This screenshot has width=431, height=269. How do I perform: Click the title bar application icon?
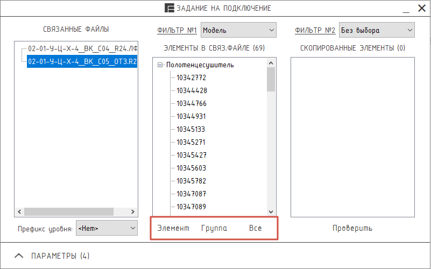click(x=169, y=8)
